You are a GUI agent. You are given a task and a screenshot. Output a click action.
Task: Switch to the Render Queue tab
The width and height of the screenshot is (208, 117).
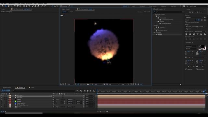[7, 87]
